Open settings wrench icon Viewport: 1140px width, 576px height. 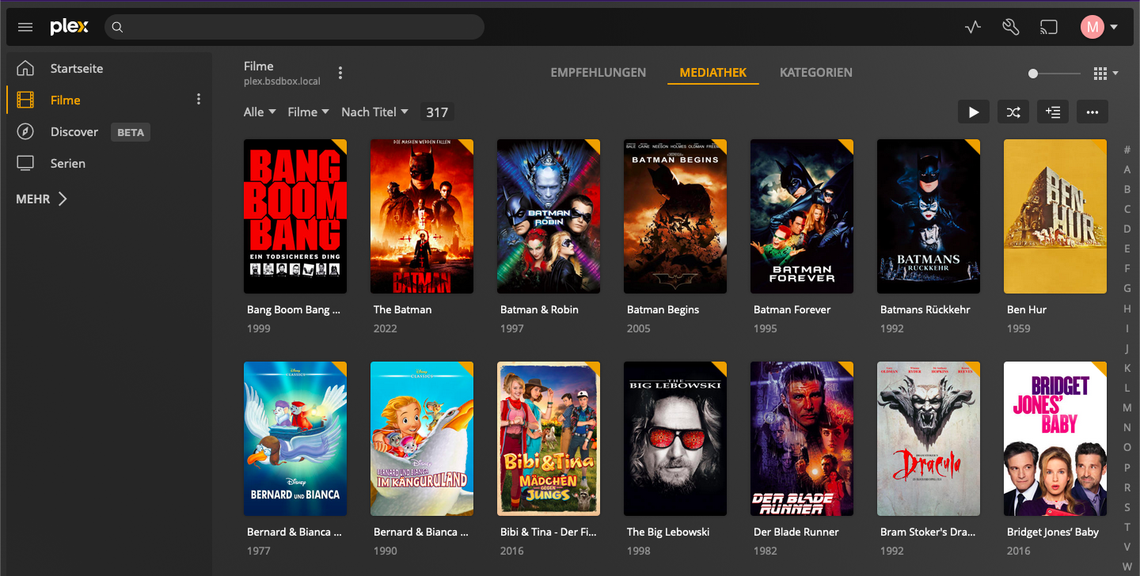pos(1010,27)
